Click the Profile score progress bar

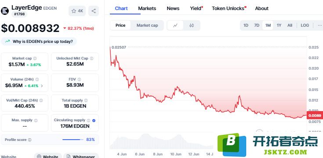[x=73, y=140]
